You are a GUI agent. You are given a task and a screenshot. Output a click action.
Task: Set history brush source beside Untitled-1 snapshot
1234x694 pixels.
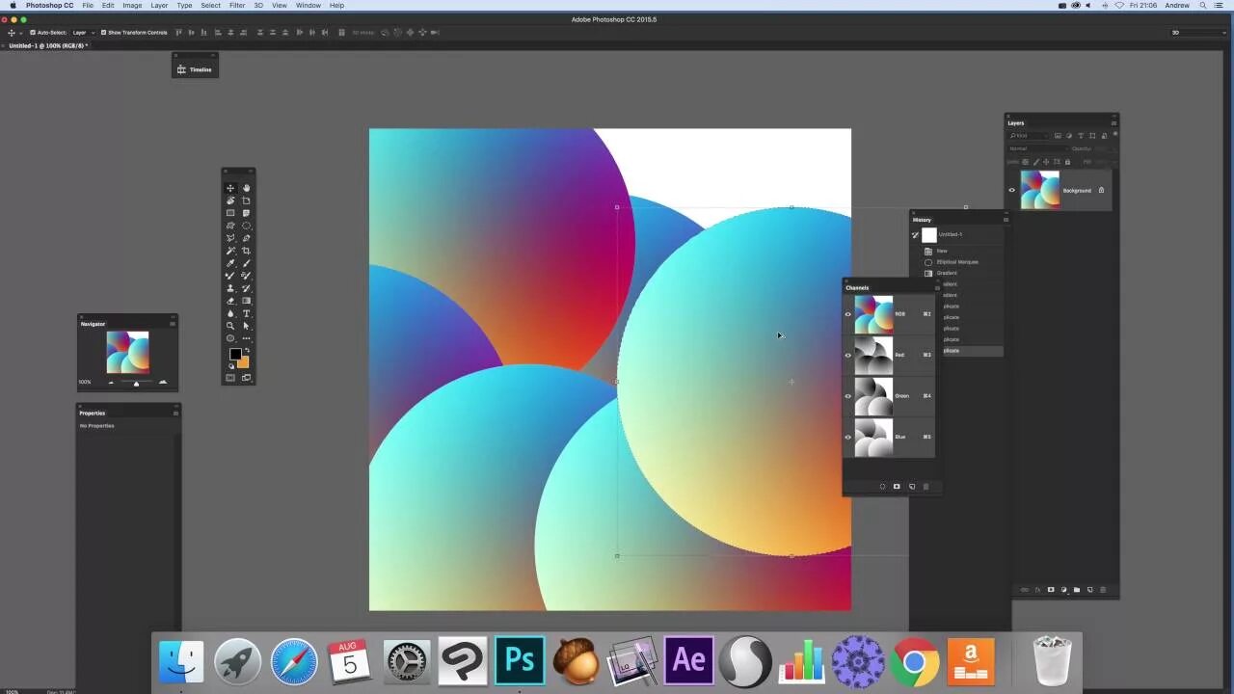coord(915,234)
